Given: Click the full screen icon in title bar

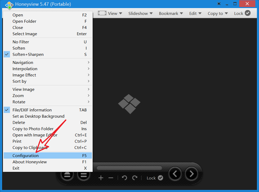Looking at the screenshot, I should click(x=219, y=4).
